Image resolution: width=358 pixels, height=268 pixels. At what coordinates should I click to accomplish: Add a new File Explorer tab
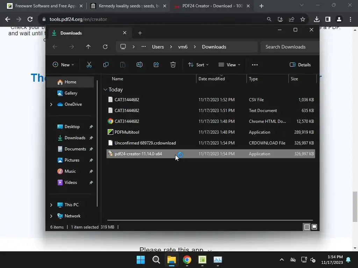click(140, 33)
